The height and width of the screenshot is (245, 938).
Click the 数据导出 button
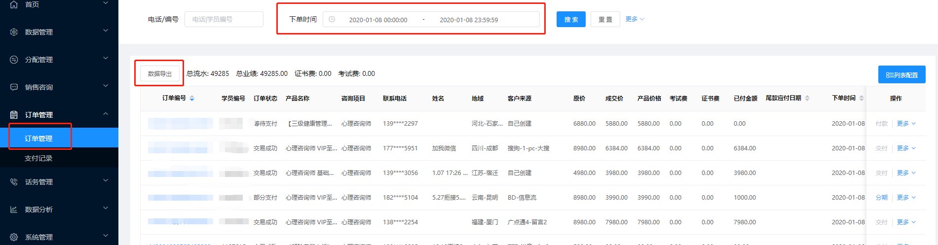(x=160, y=73)
